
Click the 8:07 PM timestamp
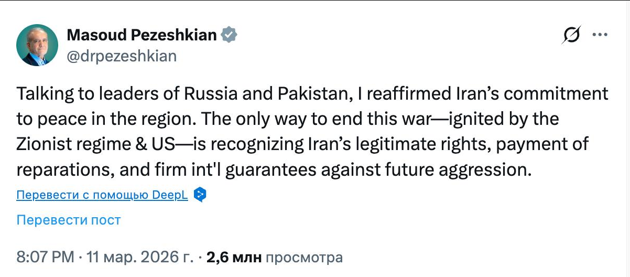click(x=46, y=258)
